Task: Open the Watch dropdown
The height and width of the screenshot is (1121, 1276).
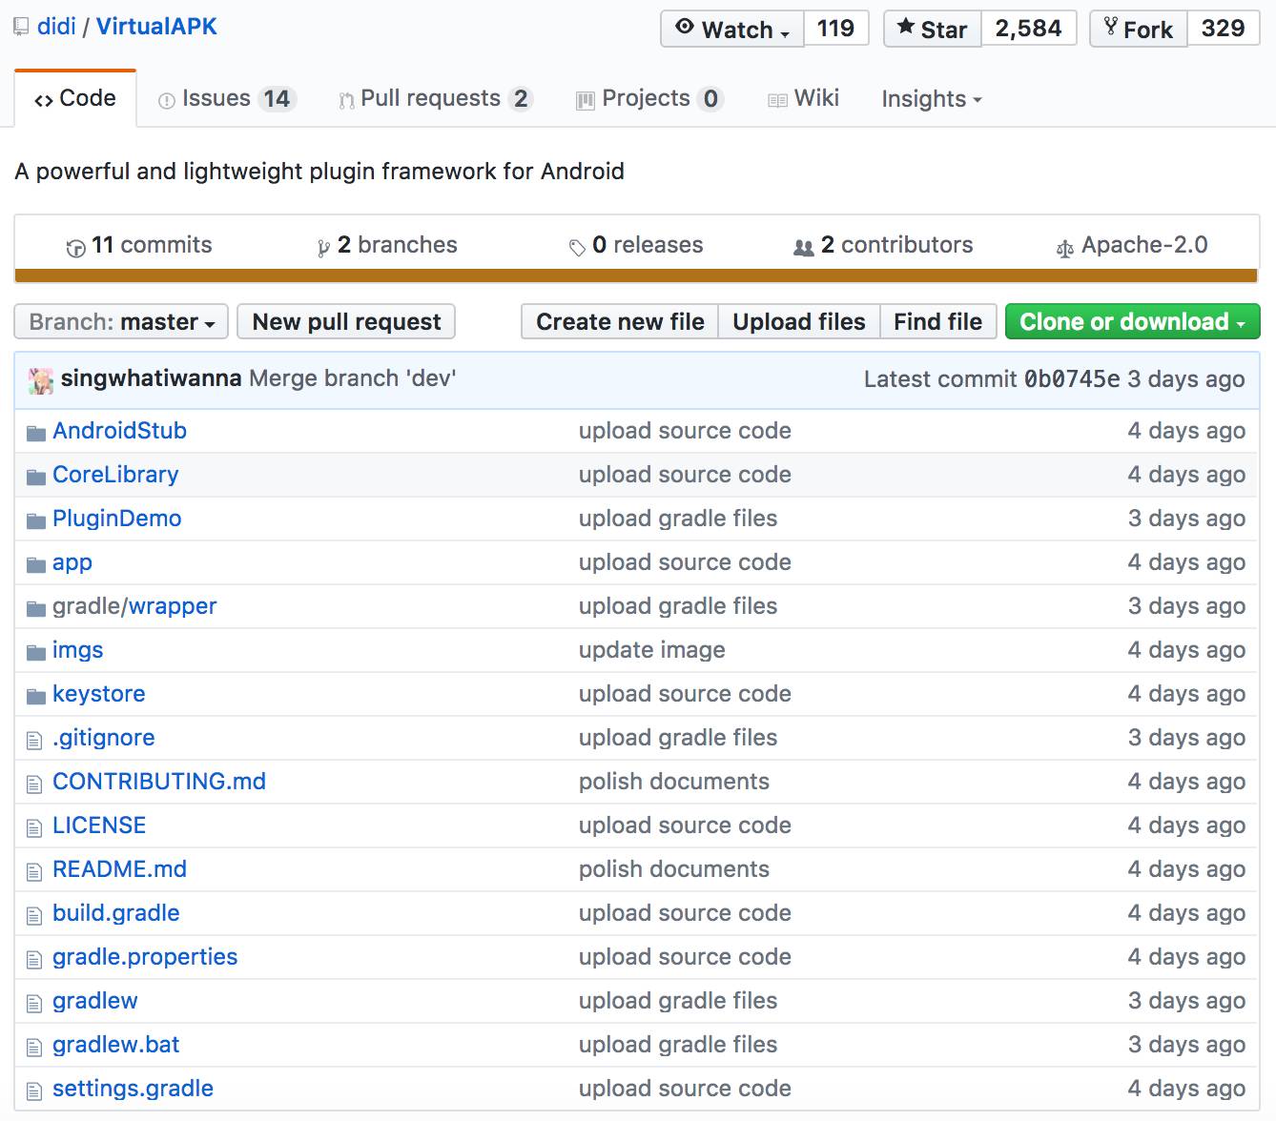Action: [732, 29]
